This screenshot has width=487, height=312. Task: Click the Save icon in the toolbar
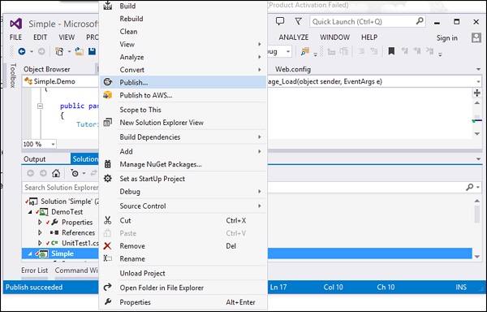tap(92, 51)
